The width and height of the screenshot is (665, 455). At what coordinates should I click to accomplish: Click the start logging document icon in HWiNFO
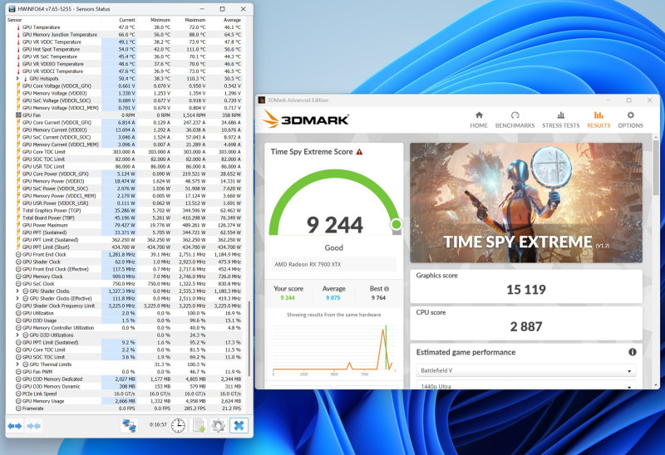tap(199, 425)
